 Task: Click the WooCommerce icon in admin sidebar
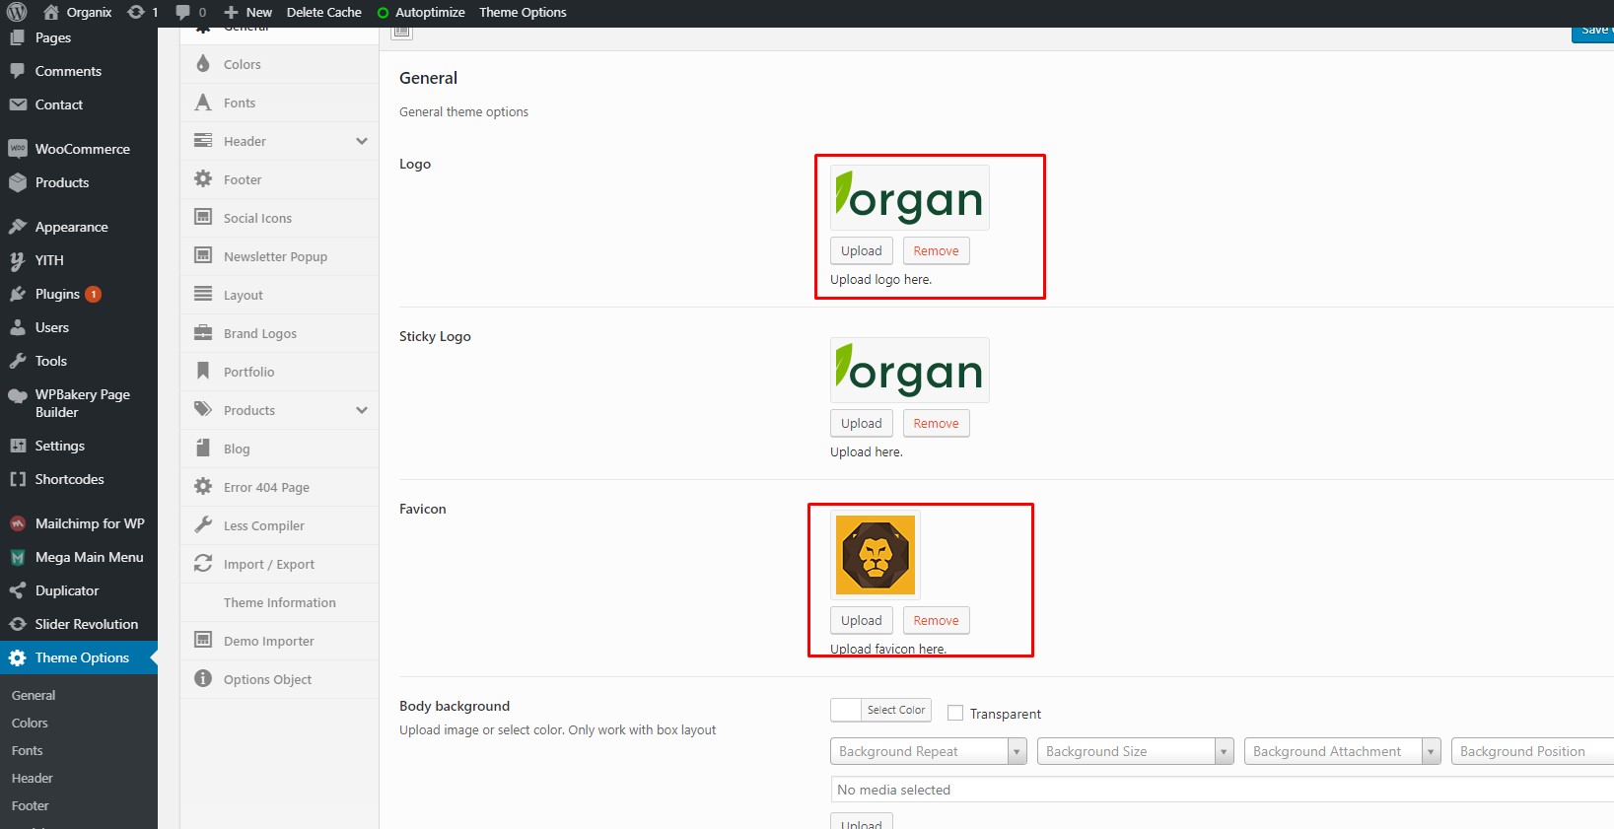(18, 149)
